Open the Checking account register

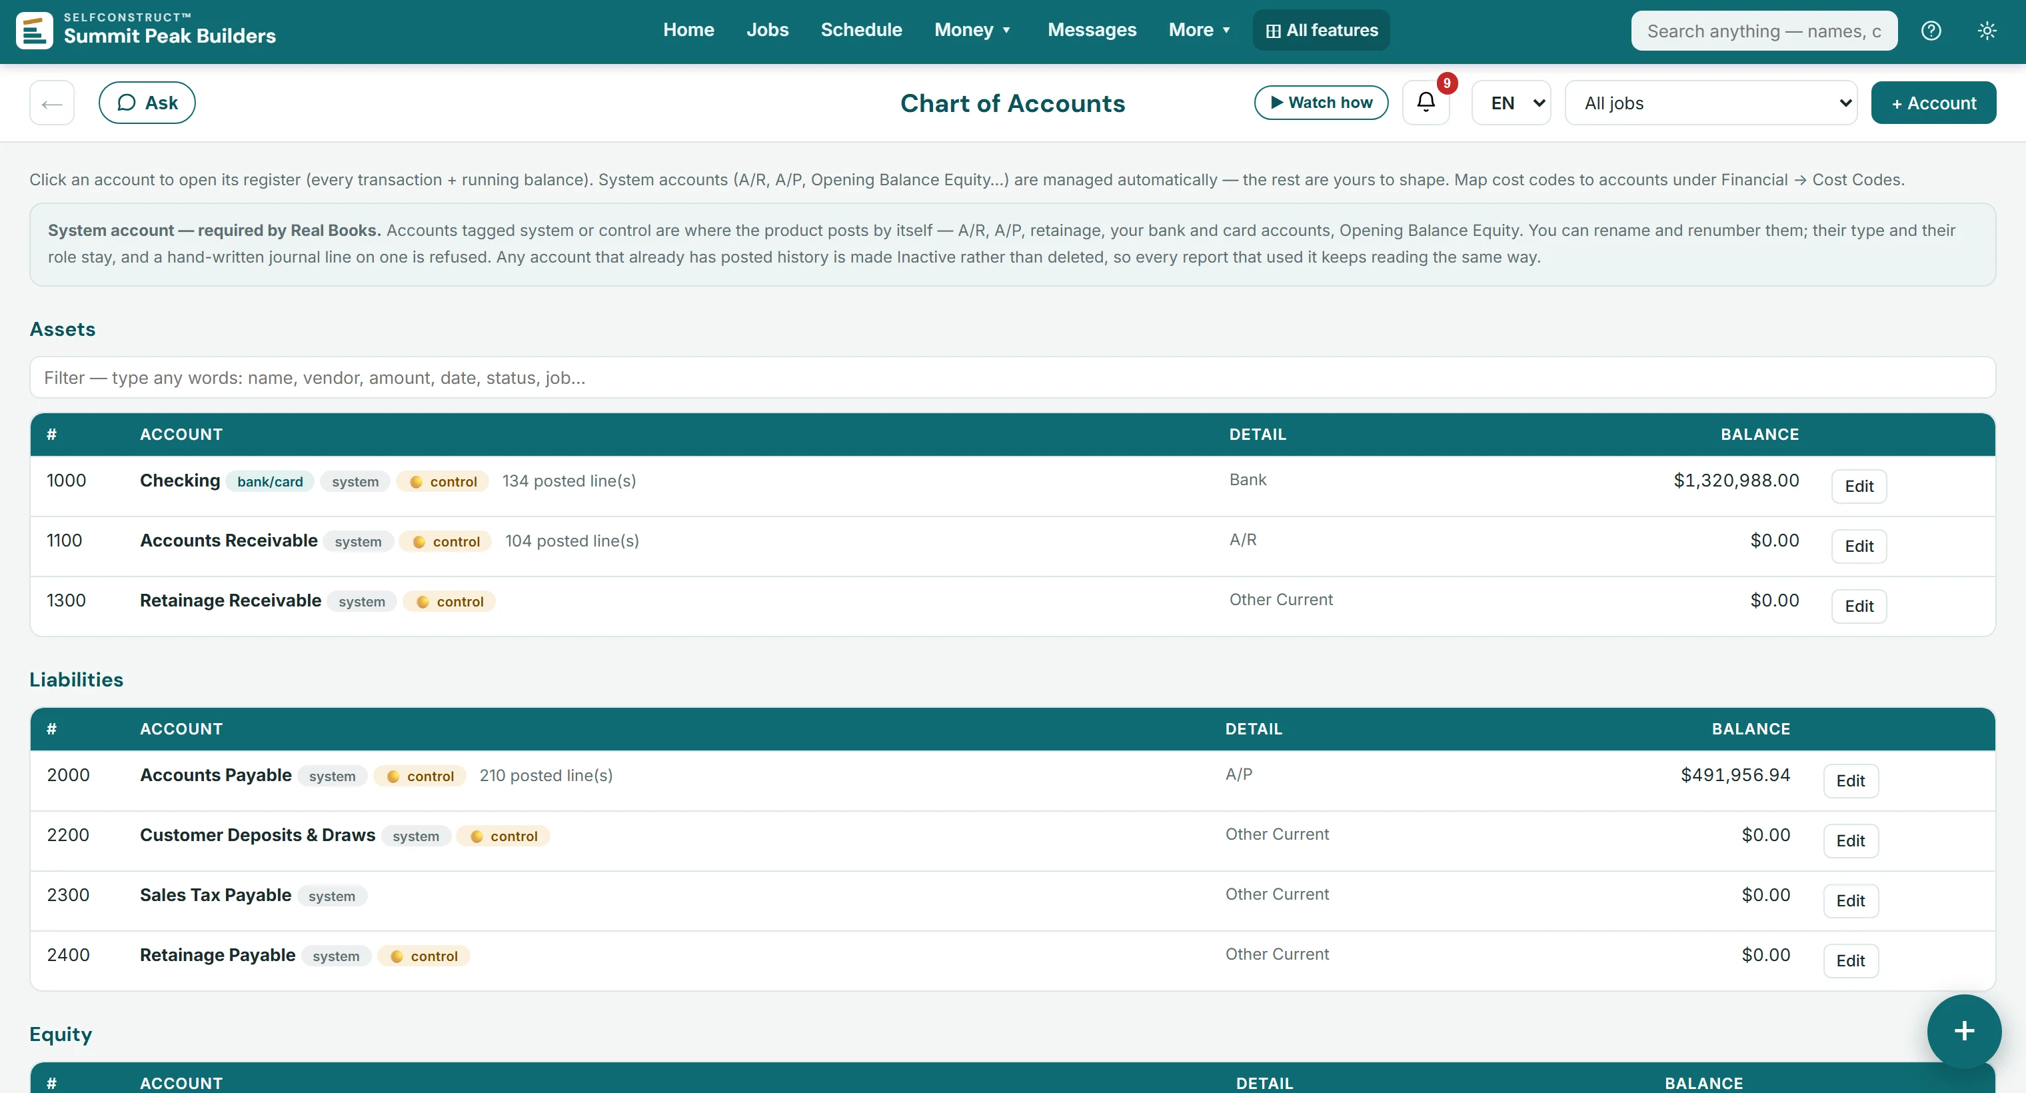coord(180,481)
